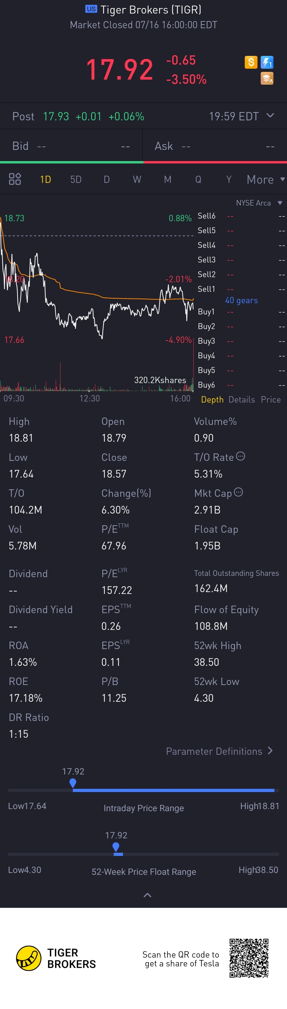287x1009 pixels.
Task: Tap the Mkt Cap value 2.91B
Action: (207, 510)
